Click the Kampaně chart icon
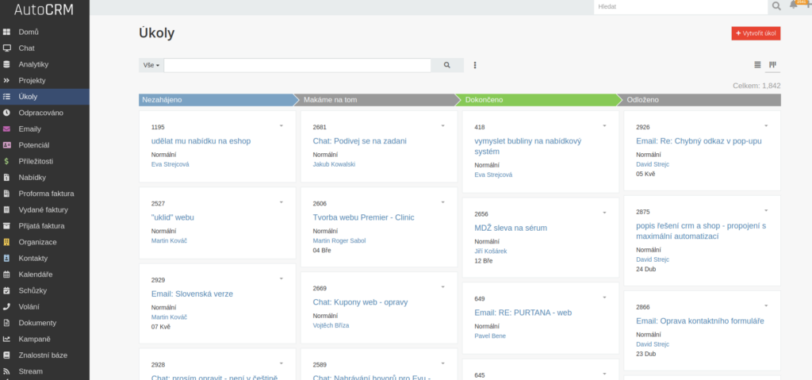 click(x=6, y=339)
